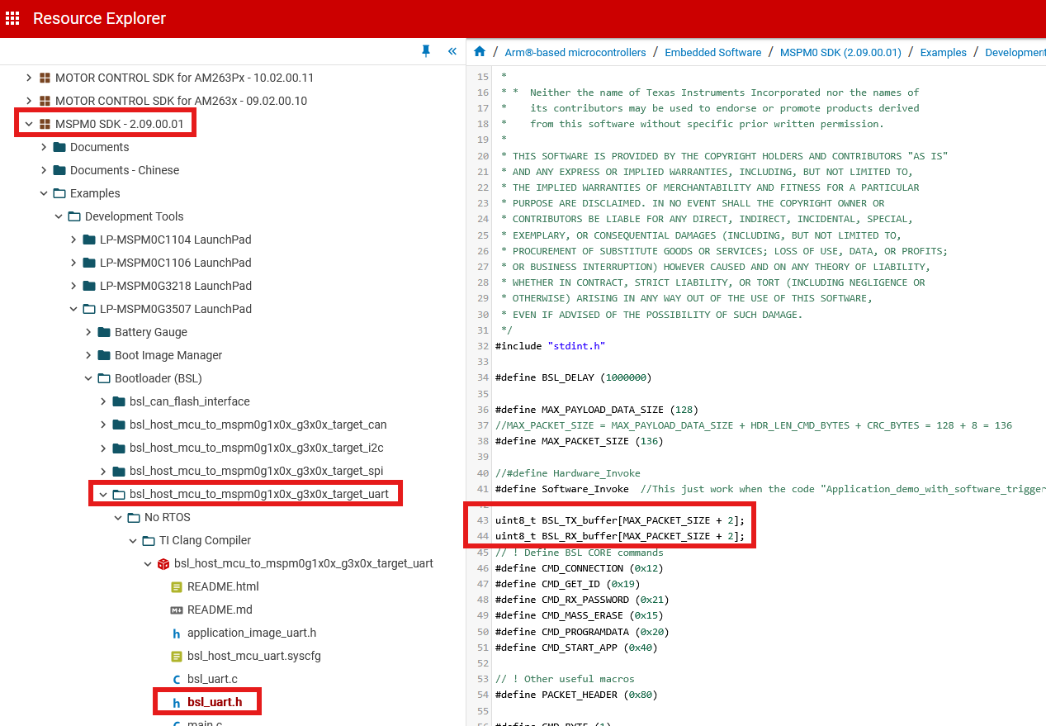Open README.html in the tree
This screenshot has width=1046, height=726.
[x=223, y=586]
